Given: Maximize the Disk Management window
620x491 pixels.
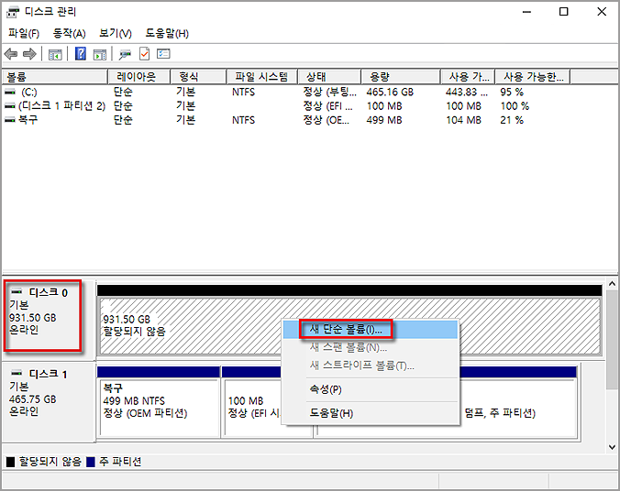Looking at the screenshot, I should [564, 12].
